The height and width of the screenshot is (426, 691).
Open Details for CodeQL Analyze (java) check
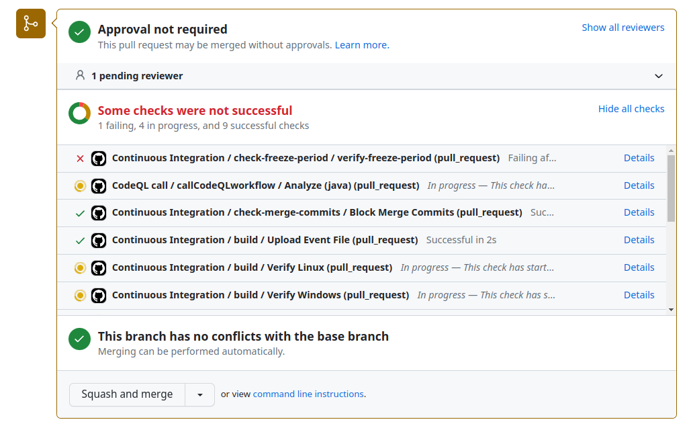coord(639,185)
